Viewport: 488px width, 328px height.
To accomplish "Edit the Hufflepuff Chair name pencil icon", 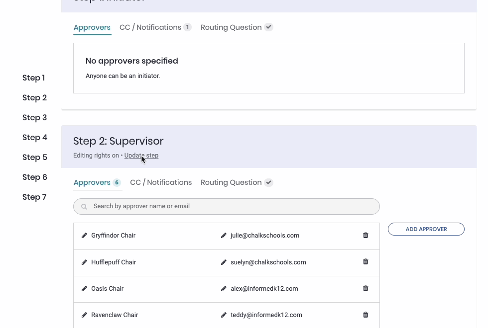I will click(84, 262).
